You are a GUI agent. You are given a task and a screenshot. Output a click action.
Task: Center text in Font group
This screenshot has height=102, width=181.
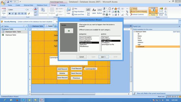pos(22,14)
